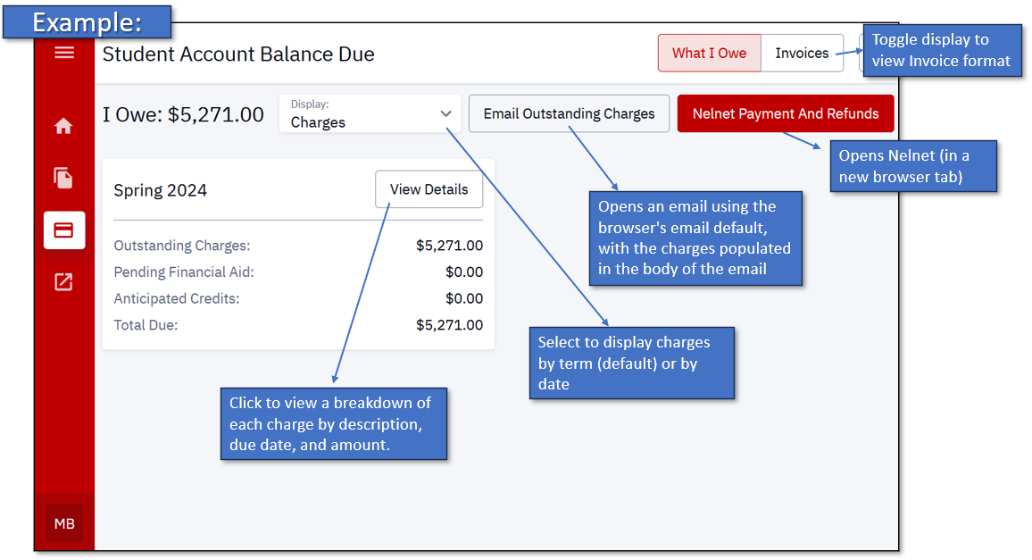
Task: Open the hamburger menu in the sidebar
Action: [x=64, y=53]
